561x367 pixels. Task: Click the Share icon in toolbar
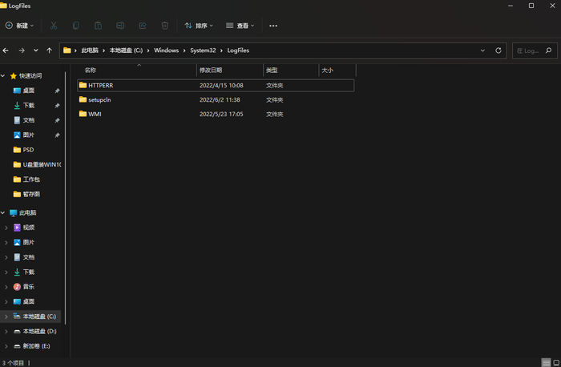click(143, 26)
